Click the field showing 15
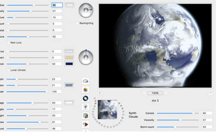 point(57,17)
